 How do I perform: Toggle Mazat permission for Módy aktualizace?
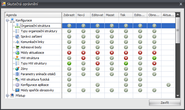[112, 53]
